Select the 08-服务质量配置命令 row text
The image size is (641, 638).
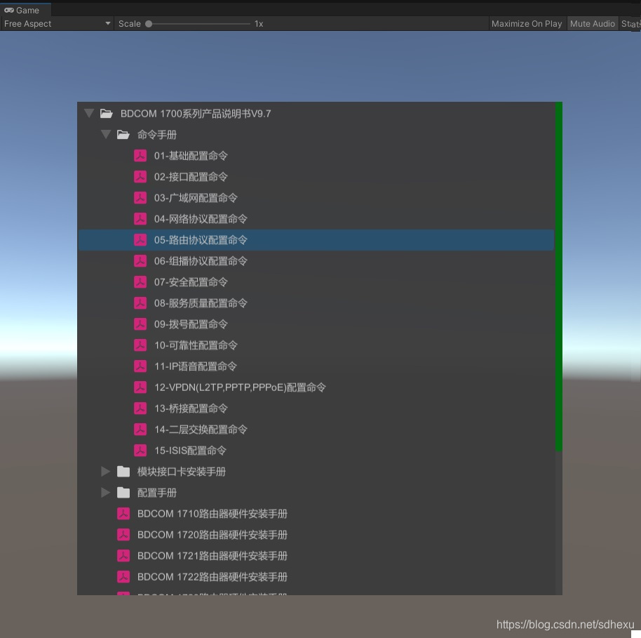click(x=201, y=303)
